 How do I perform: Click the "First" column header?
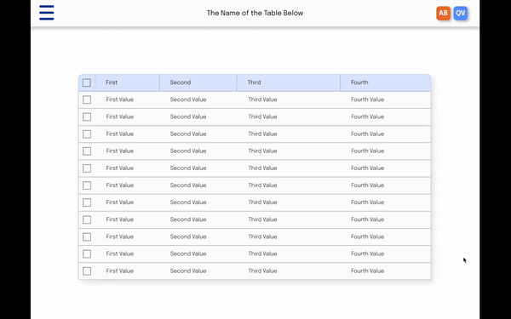pyautogui.click(x=127, y=83)
